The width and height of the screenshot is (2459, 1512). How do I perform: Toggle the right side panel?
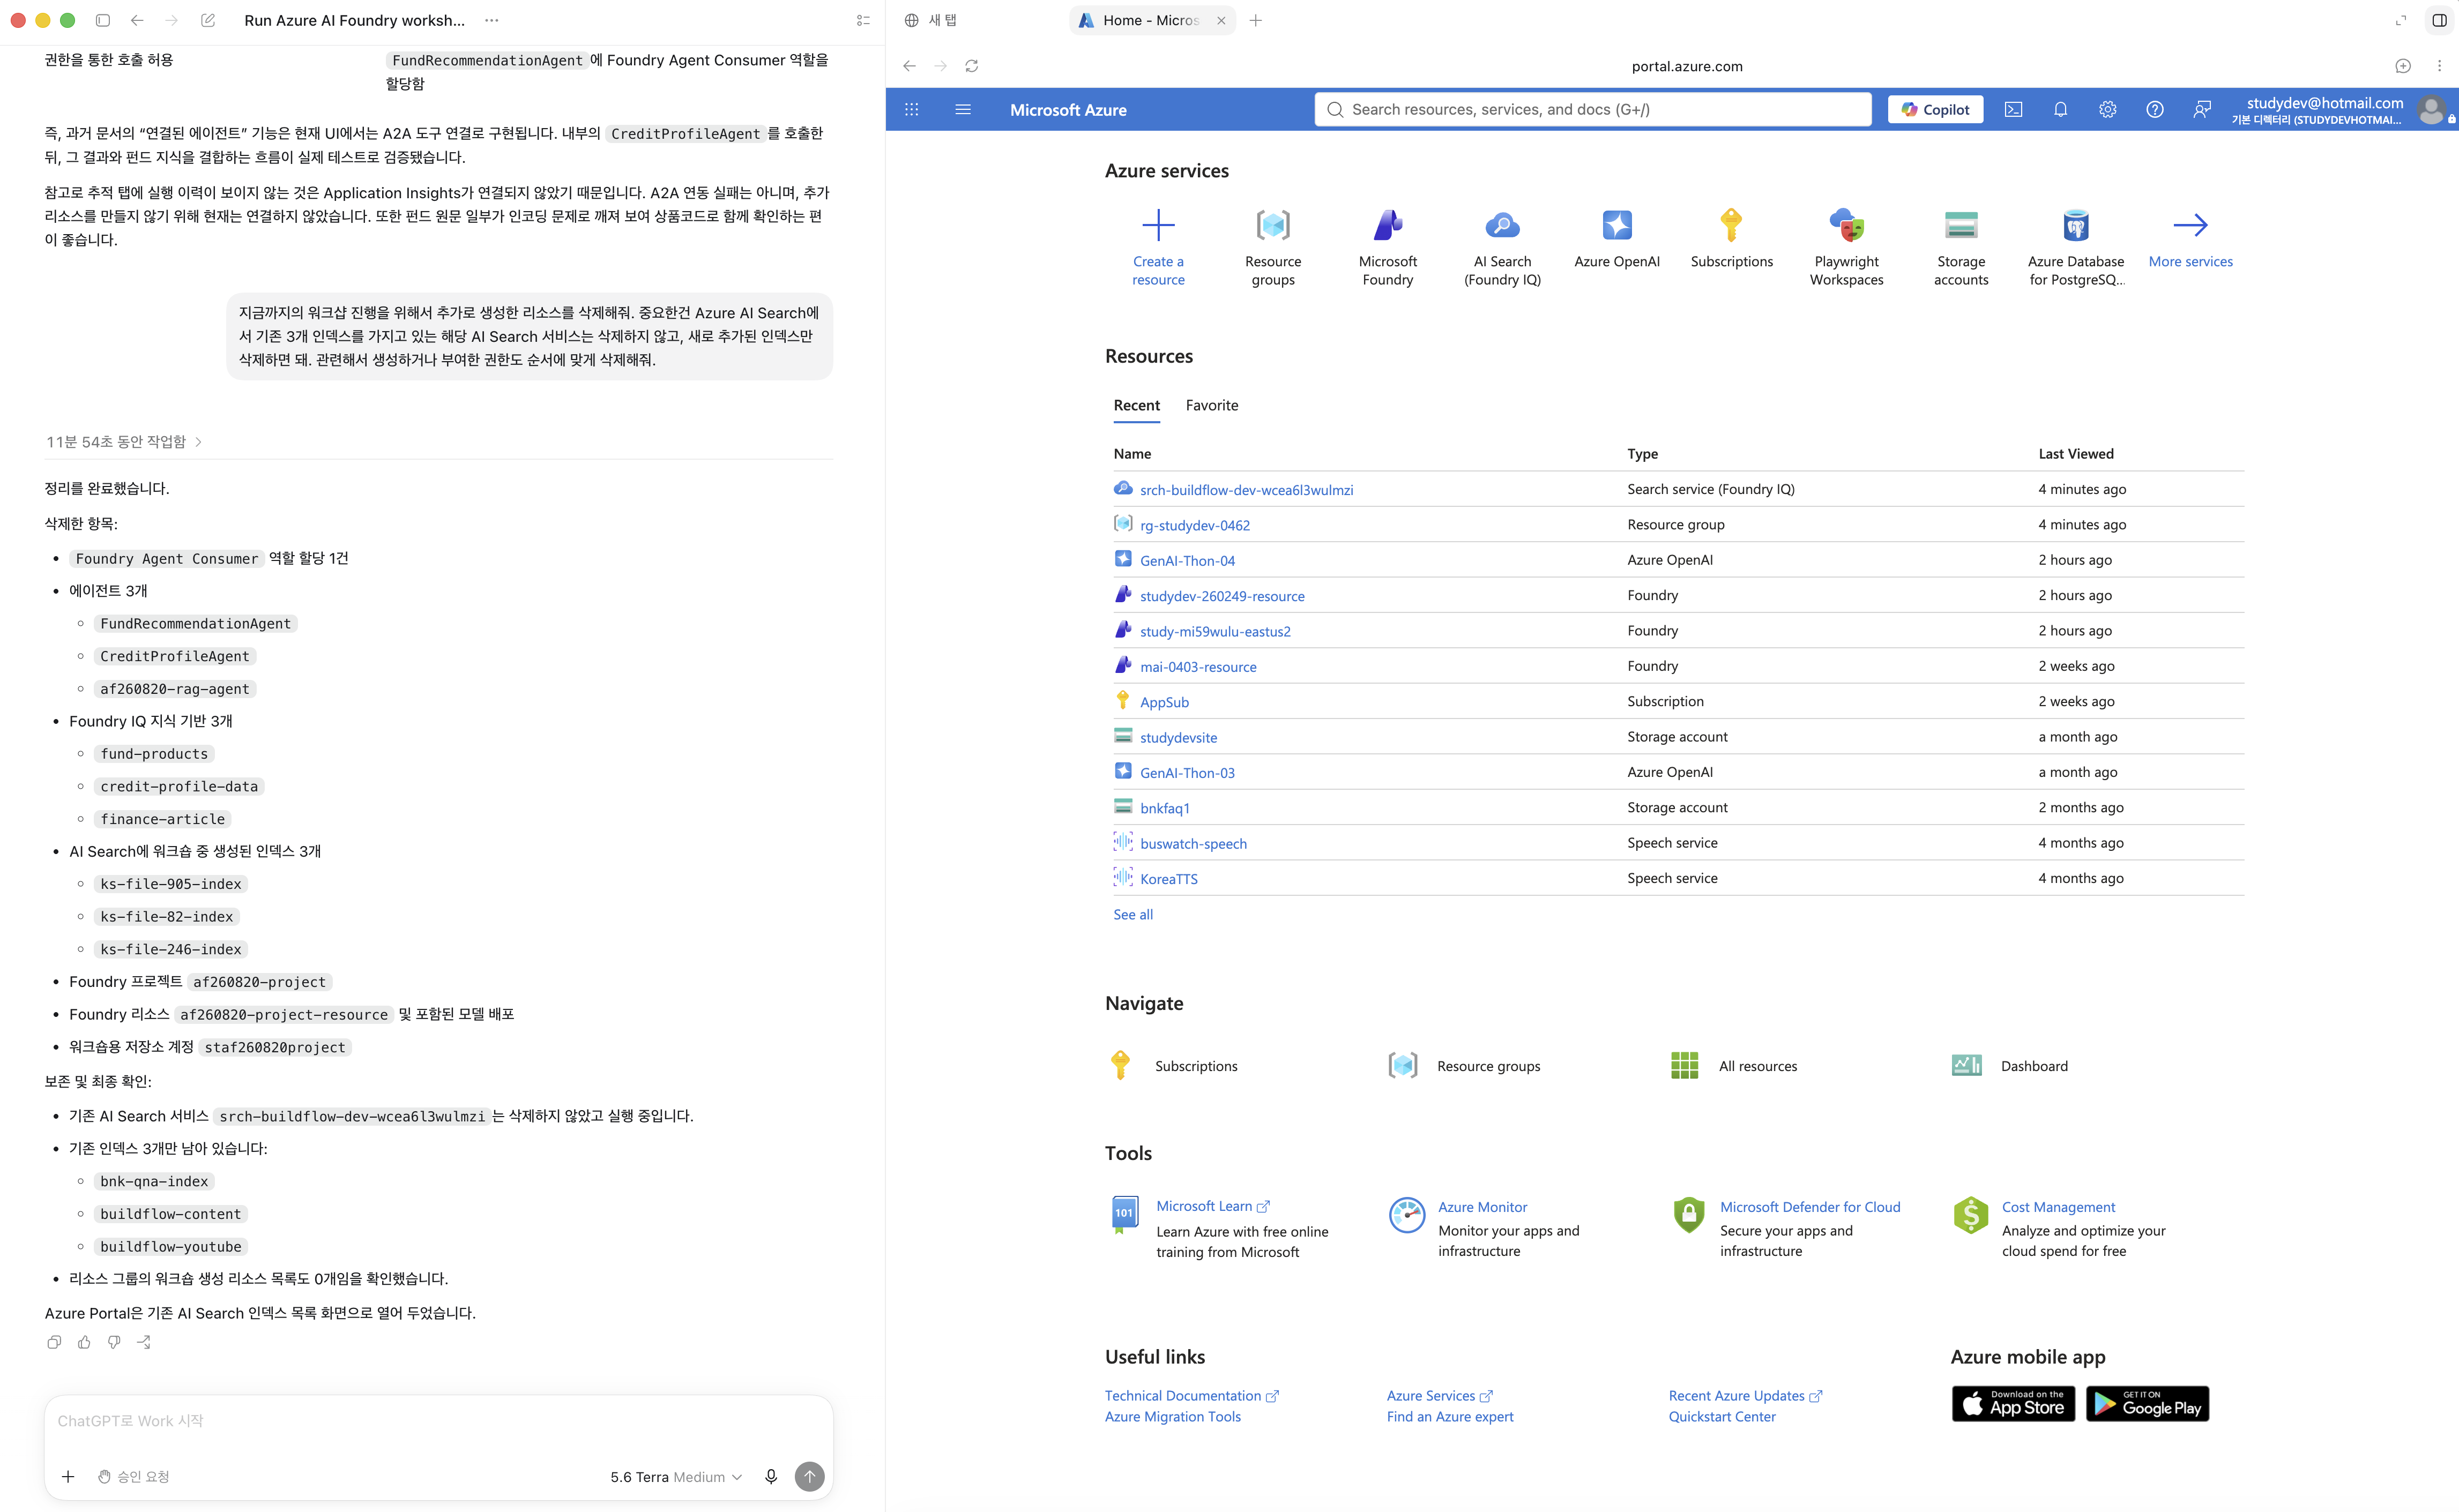click(x=2439, y=20)
